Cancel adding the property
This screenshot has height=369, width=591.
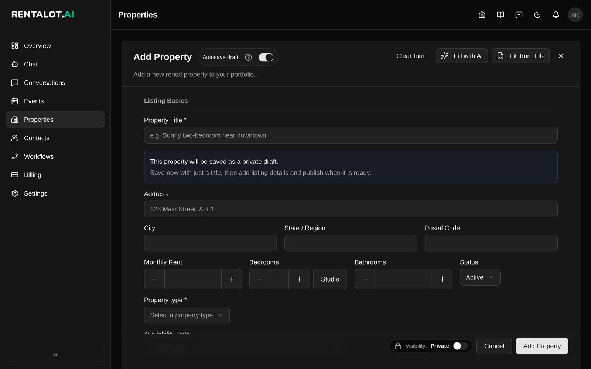pyautogui.click(x=494, y=346)
